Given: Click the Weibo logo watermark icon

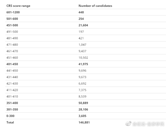Looking at the screenshot, I should click(128, 123).
